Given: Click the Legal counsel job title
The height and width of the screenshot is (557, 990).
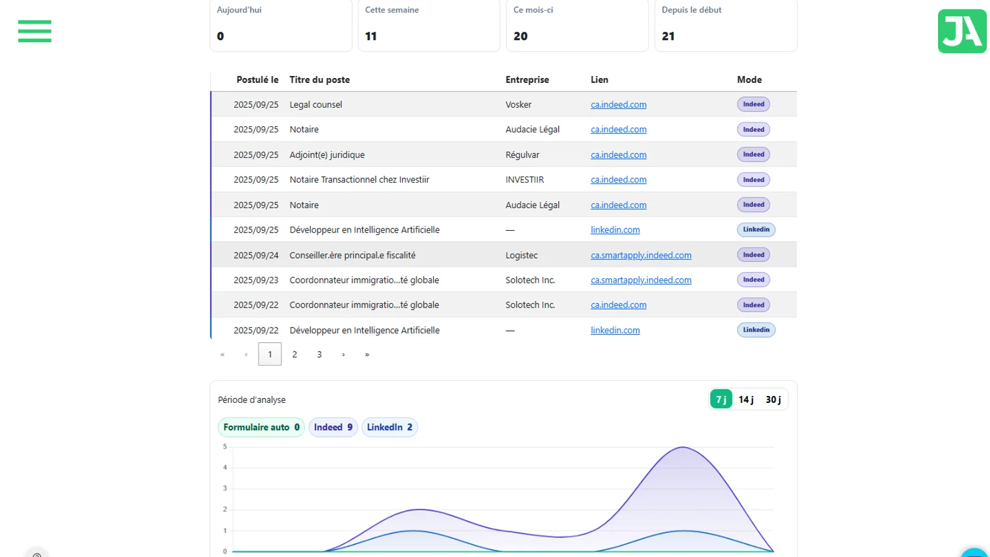Looking at the screenshot, I should click(x=316, y=105).
